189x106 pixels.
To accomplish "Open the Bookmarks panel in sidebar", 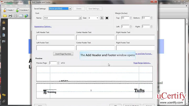I will (x=4, y=35).
